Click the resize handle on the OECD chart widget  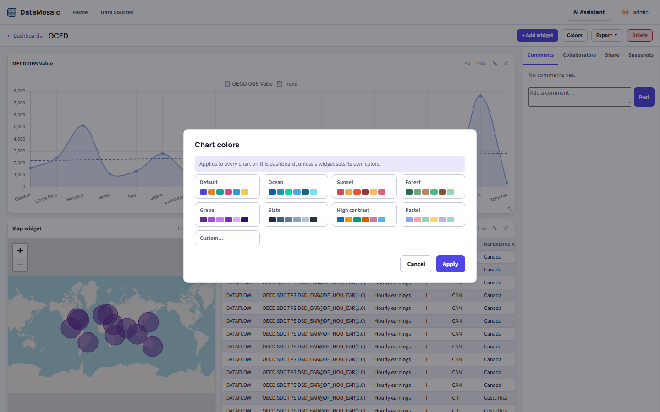coord(510,209)
